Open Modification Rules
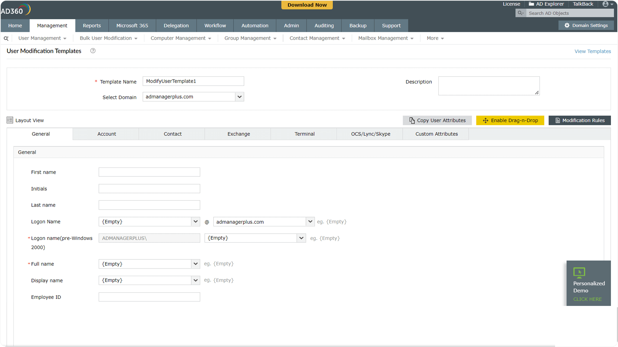The height and width of the screenshot is (347, 618). pos(580,120)
